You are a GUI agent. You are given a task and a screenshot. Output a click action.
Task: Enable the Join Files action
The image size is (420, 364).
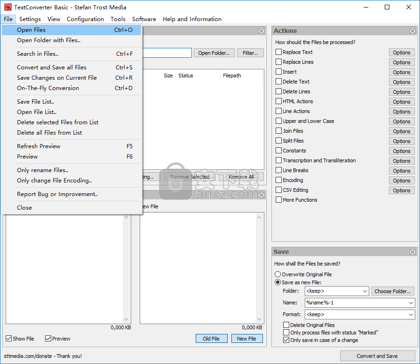coord(278,131)
